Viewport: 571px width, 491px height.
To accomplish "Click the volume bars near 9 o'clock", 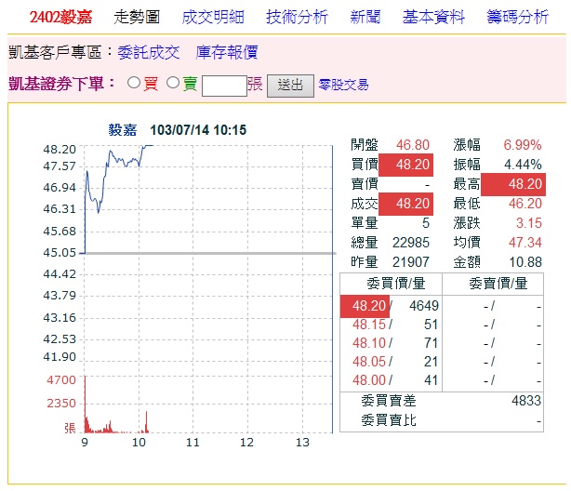I will pyautogui.click(x=87, y=418).
